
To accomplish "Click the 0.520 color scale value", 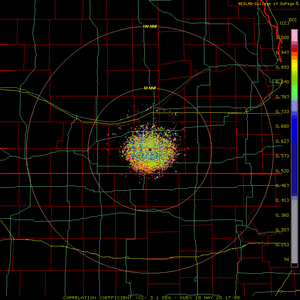I will [282, 171].
